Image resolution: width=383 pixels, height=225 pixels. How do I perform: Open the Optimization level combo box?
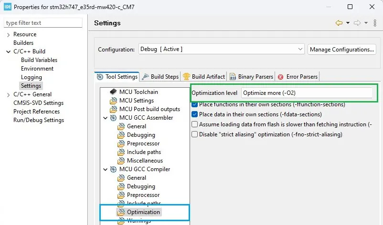click(306, 93)
